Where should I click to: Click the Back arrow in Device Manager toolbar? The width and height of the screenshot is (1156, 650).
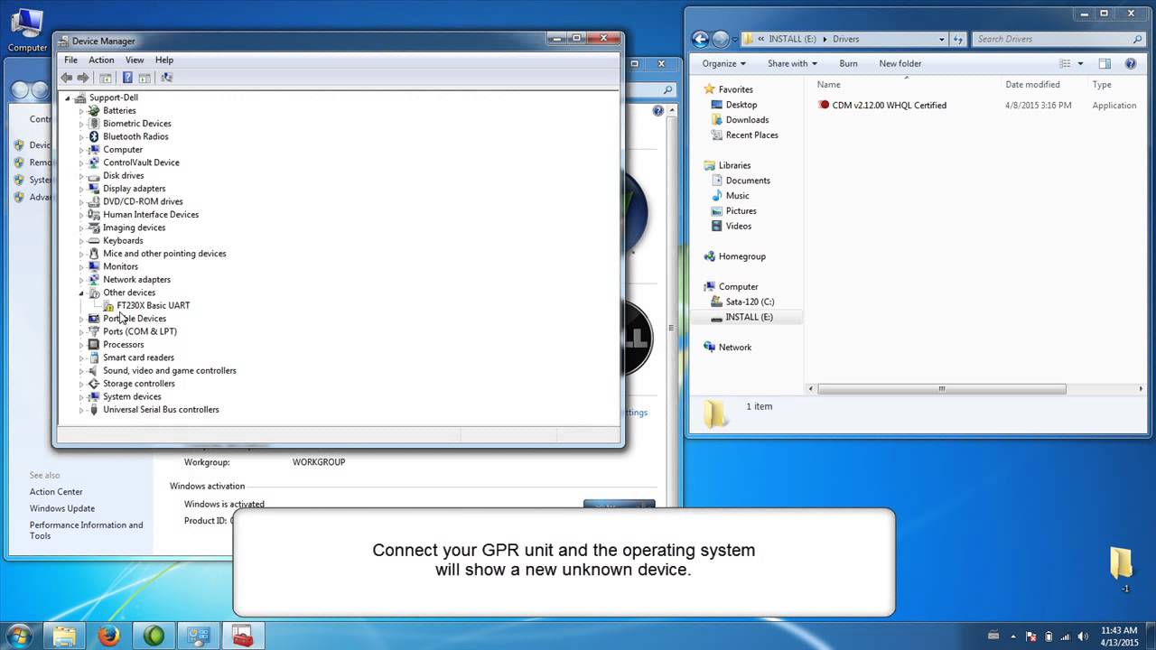tap(66, 78)
